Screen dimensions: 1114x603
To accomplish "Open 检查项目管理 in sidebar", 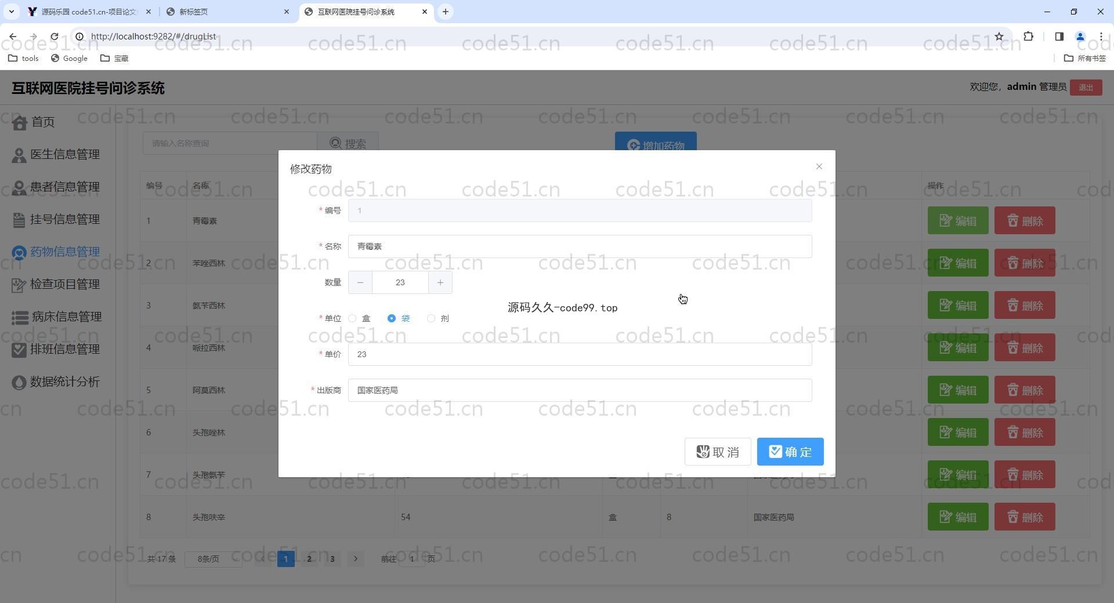I will coord(56,284).
